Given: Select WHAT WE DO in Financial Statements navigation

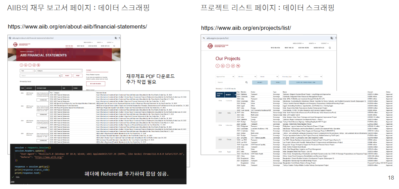Looking at the screenshot, I should (x=81, y=46).
